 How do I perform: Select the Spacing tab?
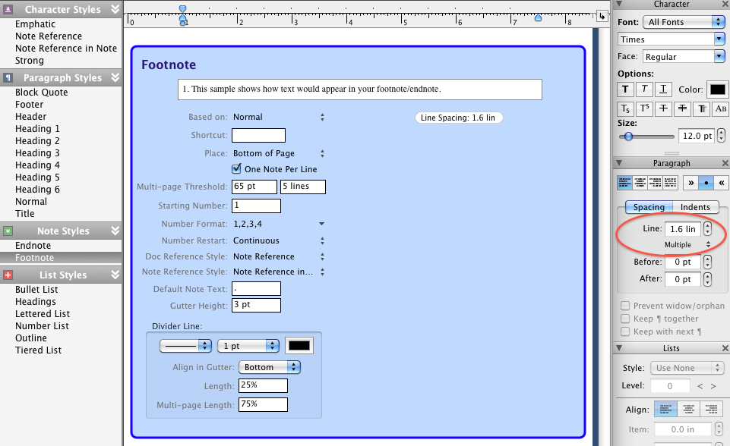648,207
